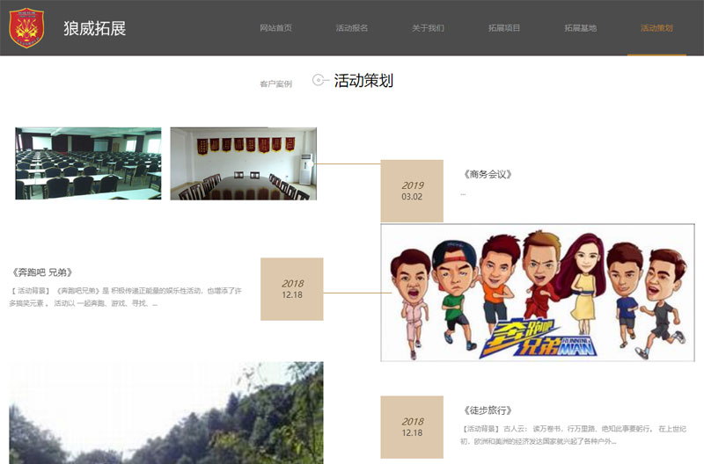Open the meeting room with red banners photo
704x464 pixels.
coord(244,163)
